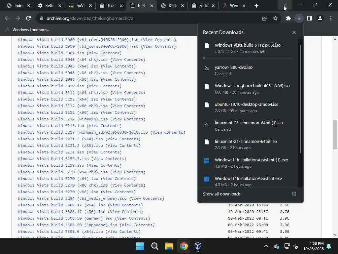Image resolution: width=338 pixels, height=254 pixels.
Task: Switch to the Fedora archive tab
Action: [x=200, y=6]
